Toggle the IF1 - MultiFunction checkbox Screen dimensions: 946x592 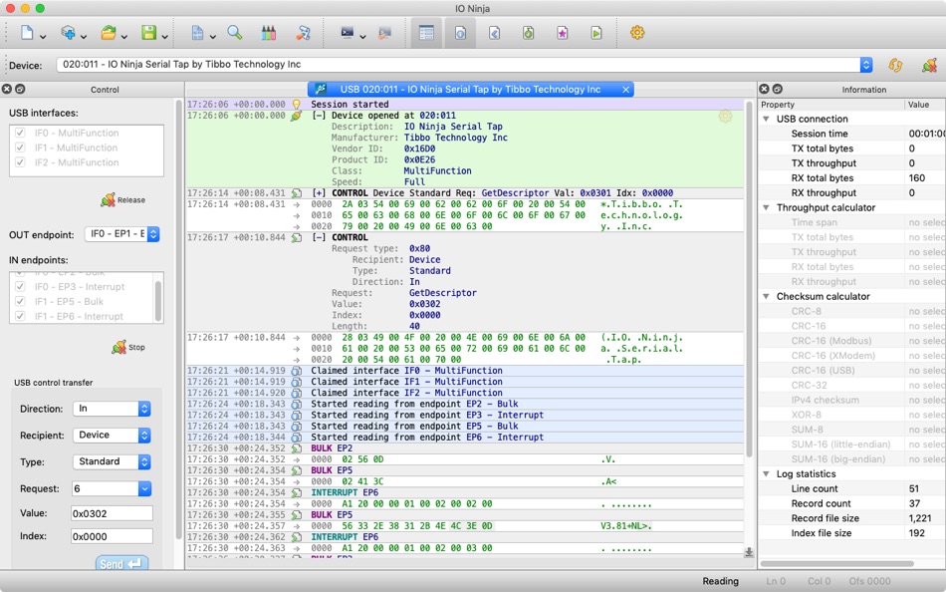[x=20, y=148]
